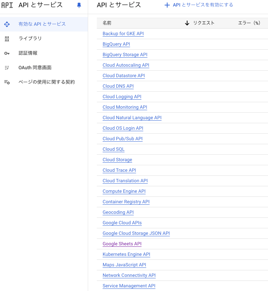Open Cloud Translation API
The width and height of the screenshot is (268, 291).
coord(125,181)
